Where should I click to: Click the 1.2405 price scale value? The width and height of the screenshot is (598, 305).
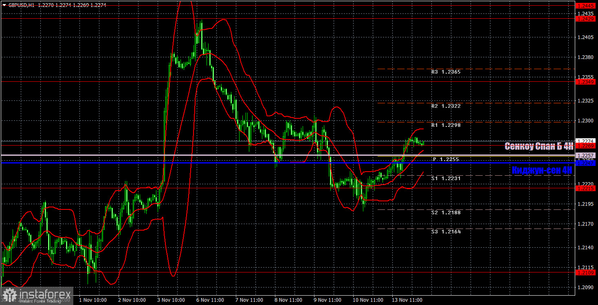point(586,37)
